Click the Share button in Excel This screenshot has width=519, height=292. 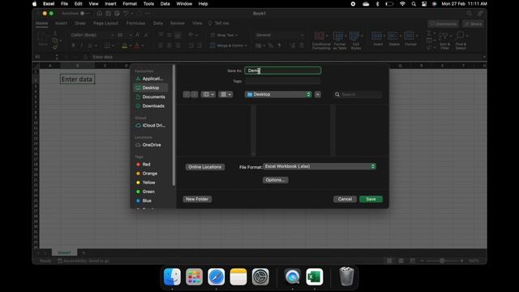point(474,24)
